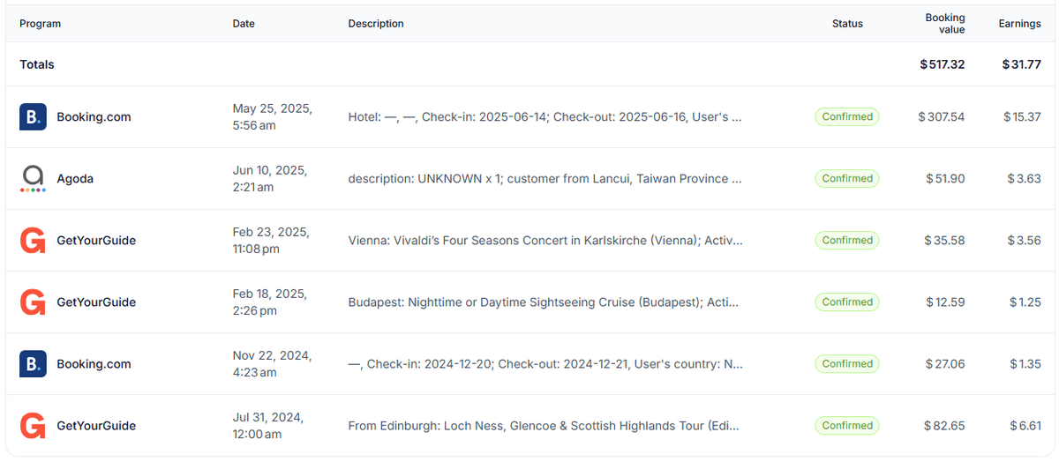Click GetYourGuide logo in Budapest cruise row

(33, 302)
